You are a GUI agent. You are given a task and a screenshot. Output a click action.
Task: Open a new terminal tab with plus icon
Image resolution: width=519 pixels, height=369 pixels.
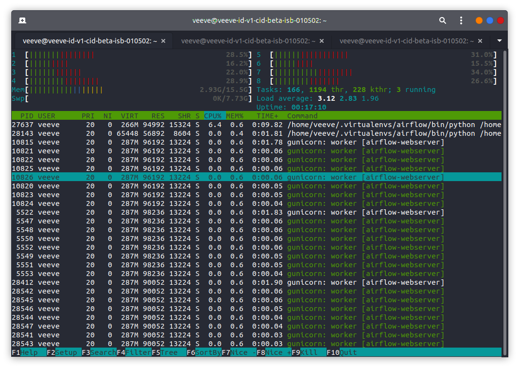point(22,20)
